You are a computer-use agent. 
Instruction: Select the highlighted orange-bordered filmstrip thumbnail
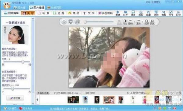(x=109, y=100)
